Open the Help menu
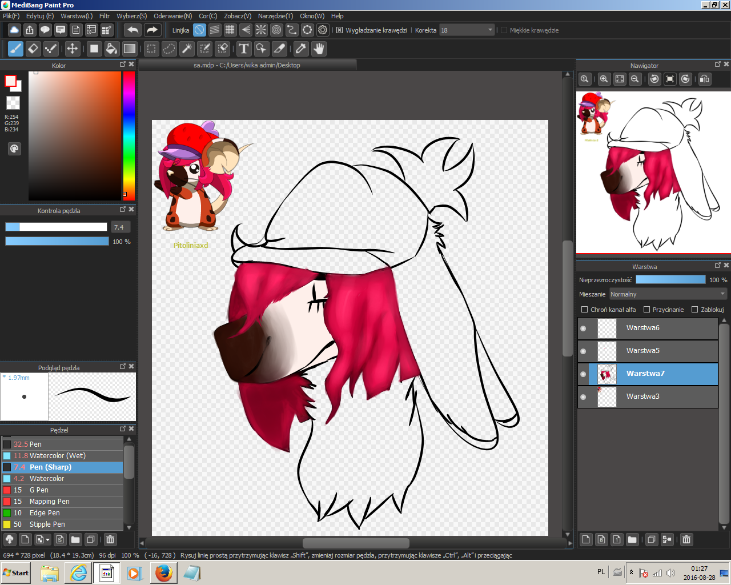 (x=338, y=16)
